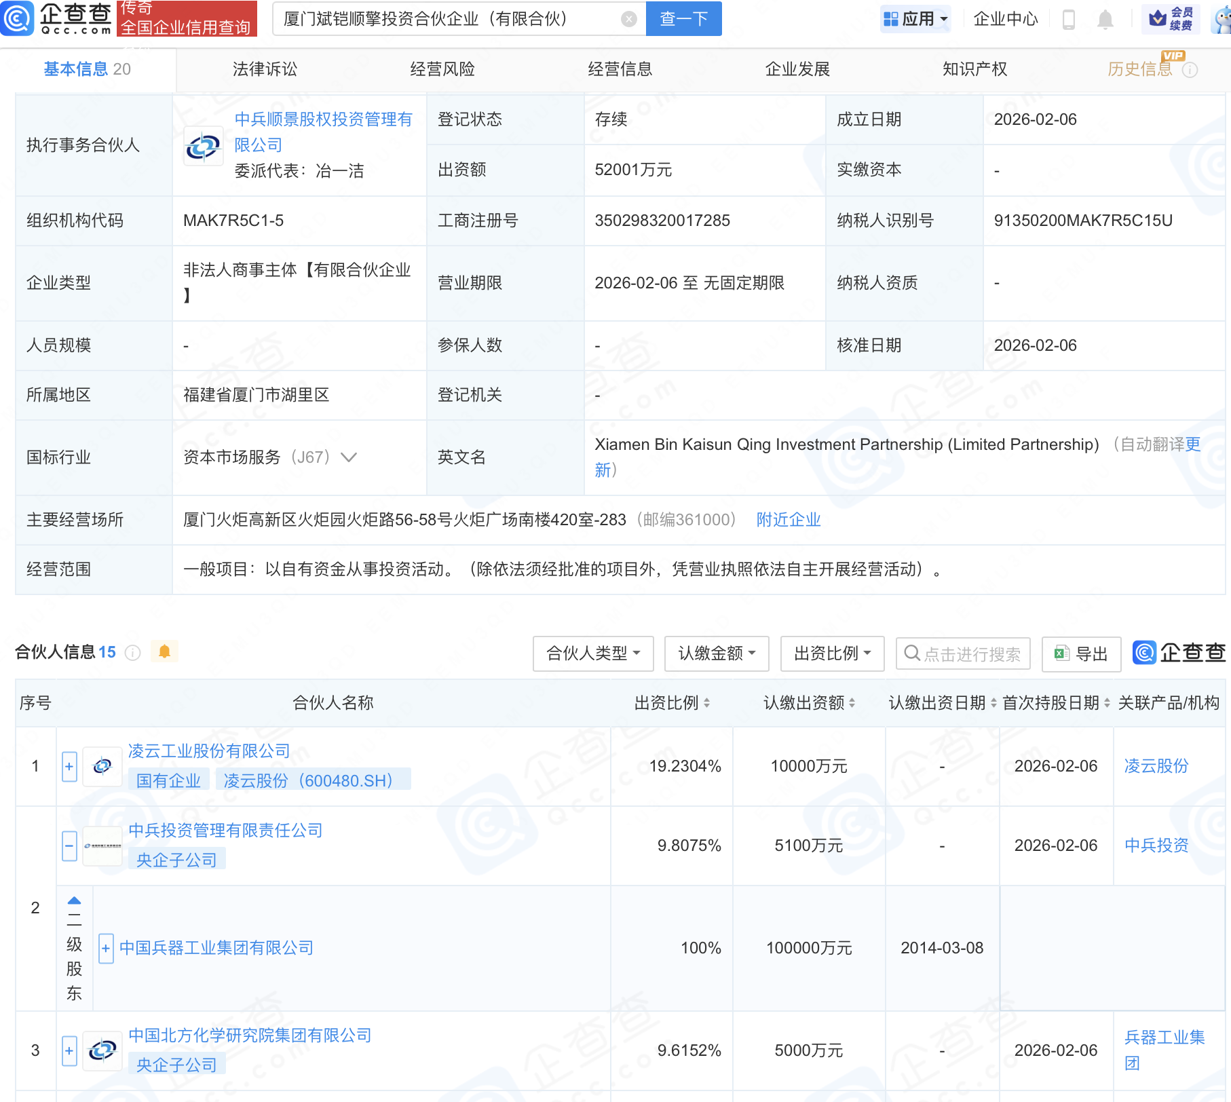Click the 查一下 search button

click(683, 19)
